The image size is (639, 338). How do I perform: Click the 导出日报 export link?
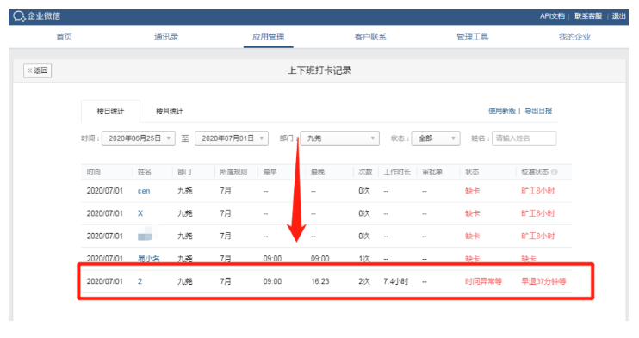point(538,111)
